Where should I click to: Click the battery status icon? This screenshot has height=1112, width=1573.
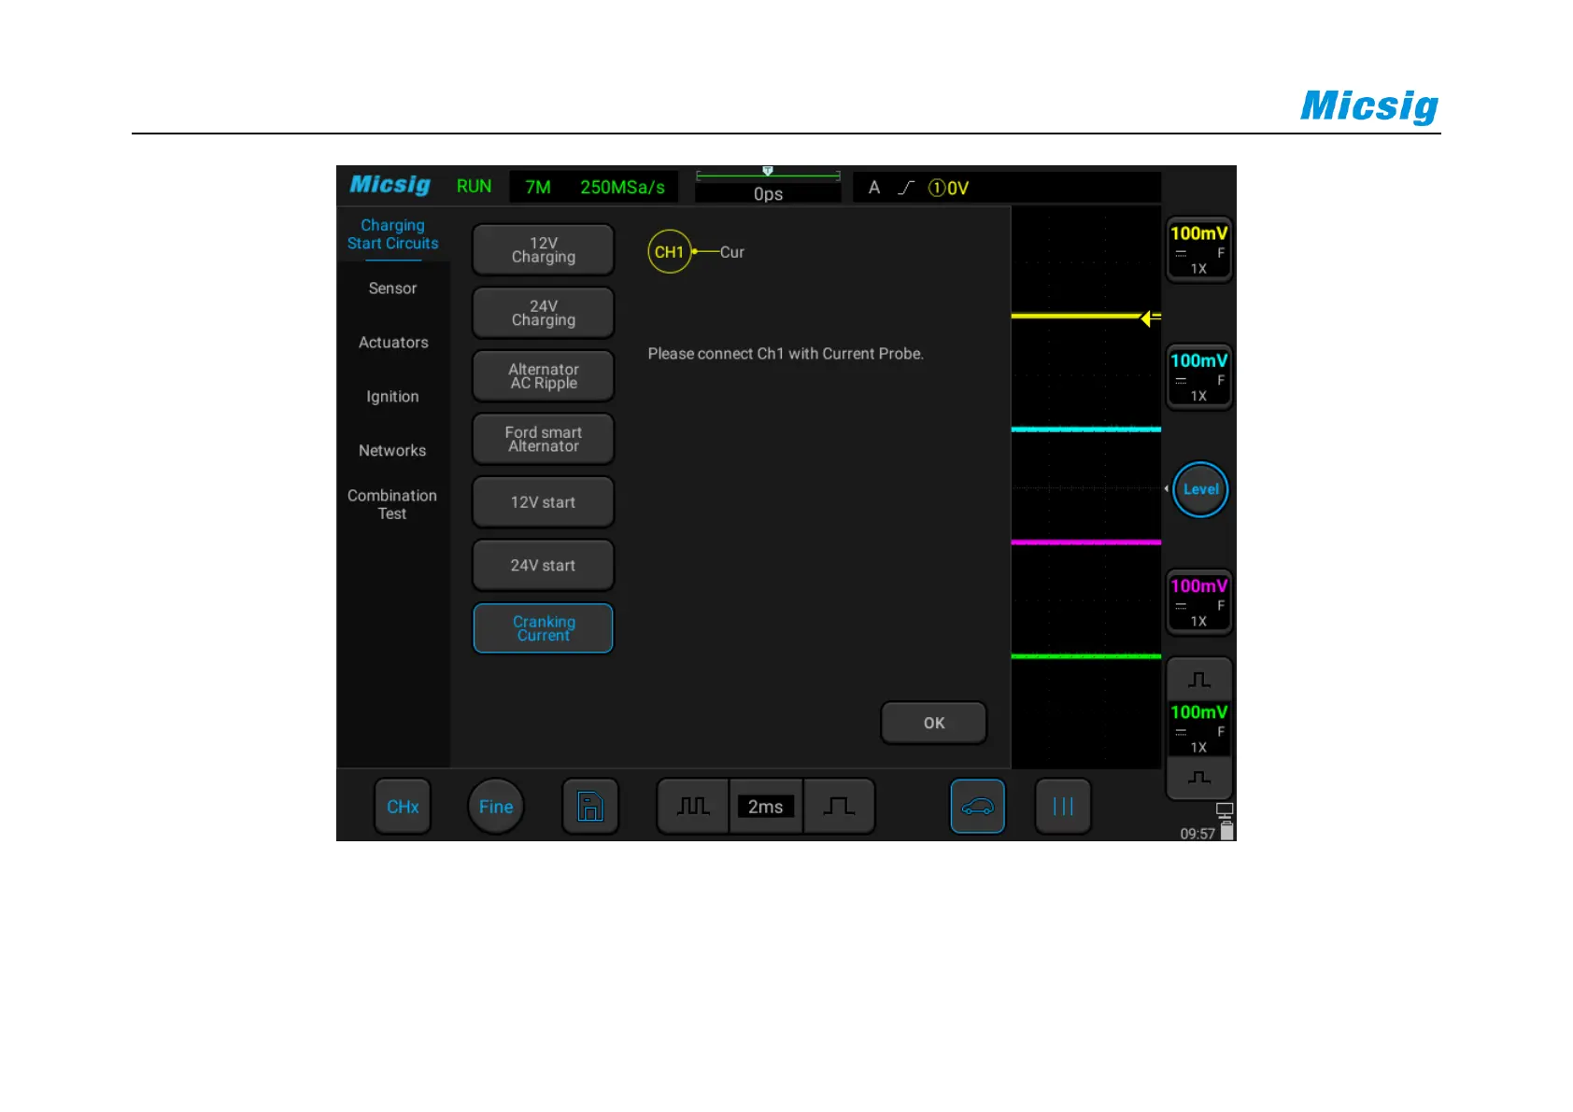tap(1227, 831)
